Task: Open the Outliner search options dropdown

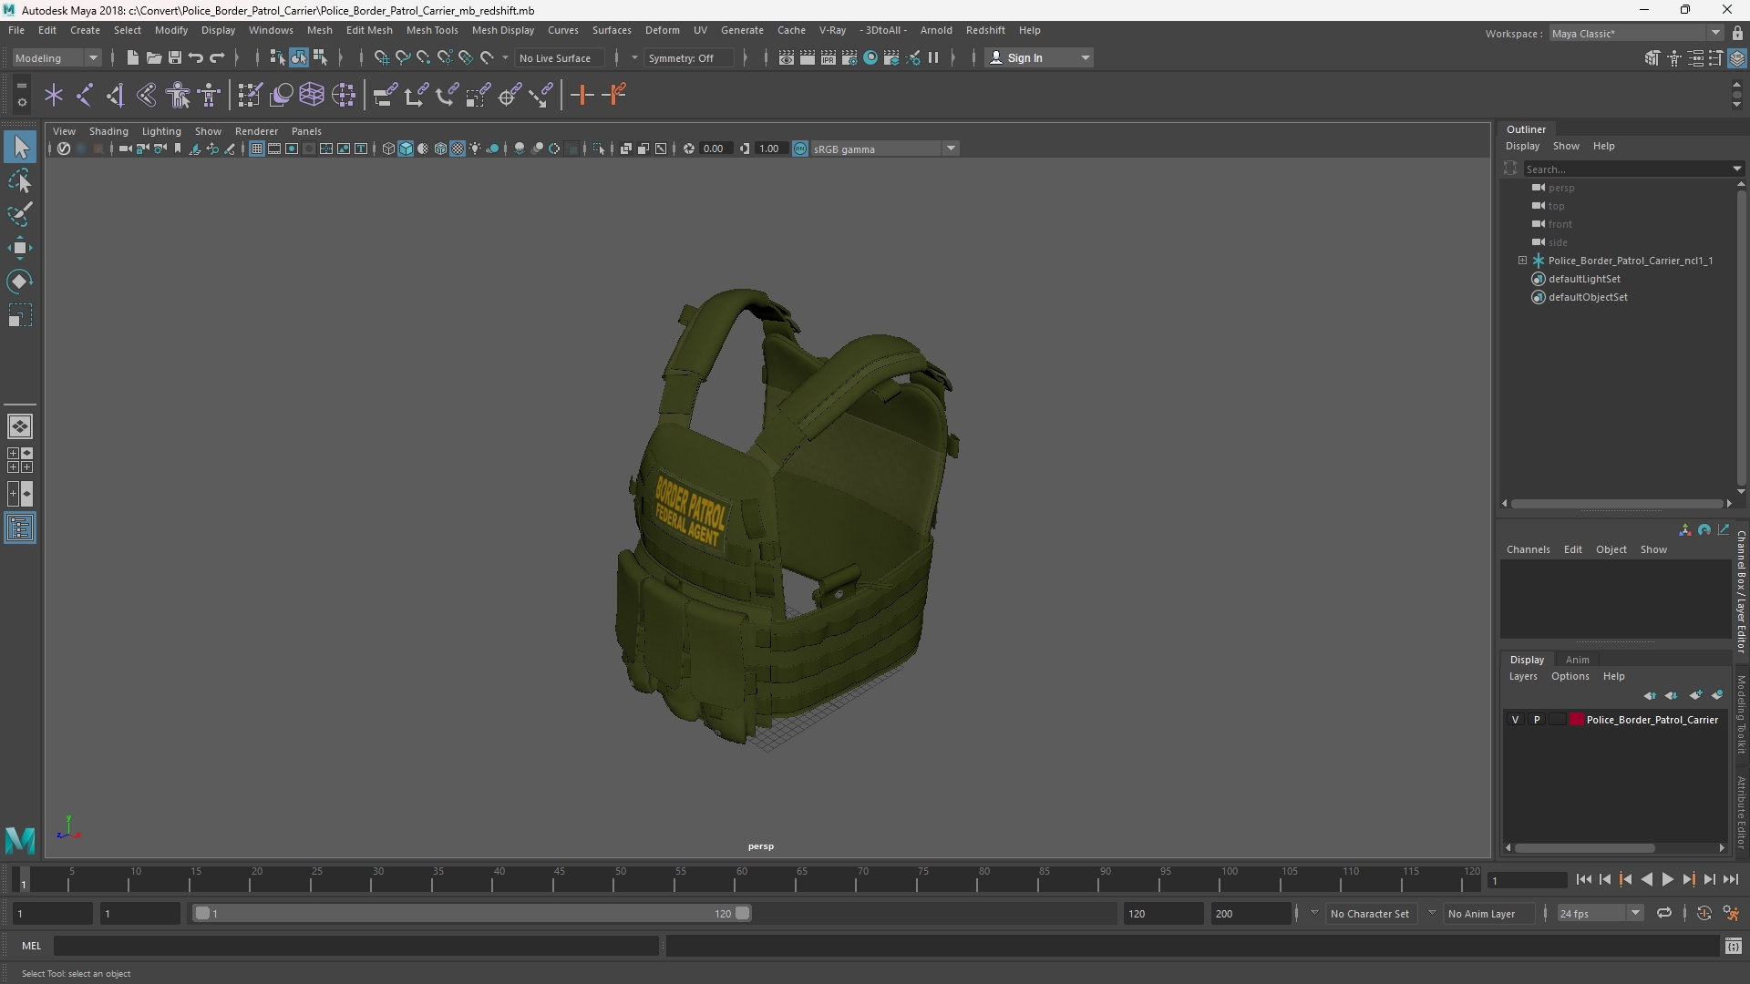Action: coord(1736,169)
